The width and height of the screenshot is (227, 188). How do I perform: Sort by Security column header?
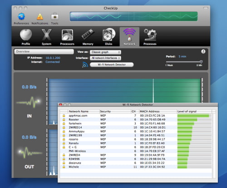(115, 111)
